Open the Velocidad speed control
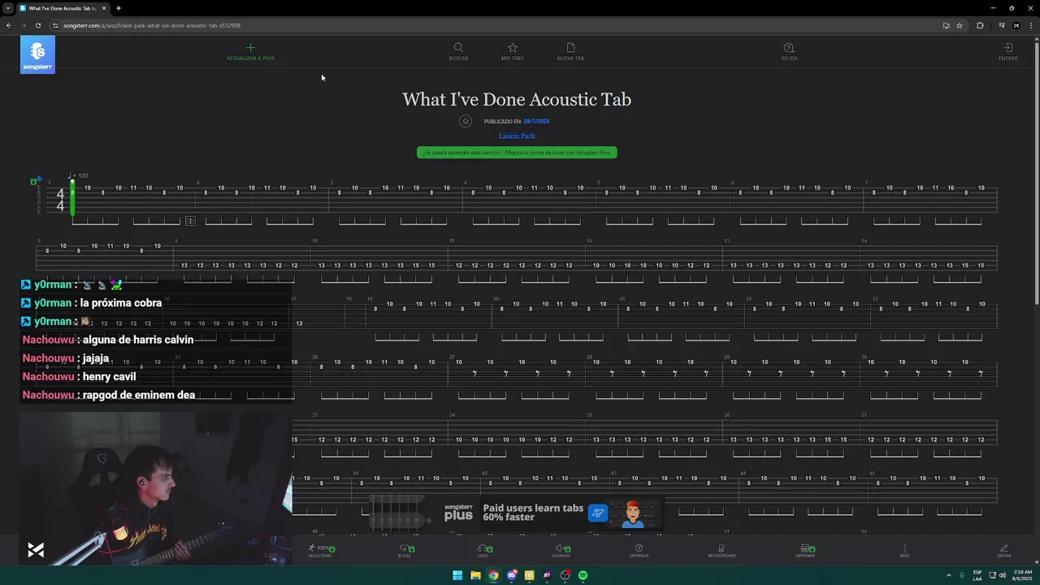This screenshot has width=1040, height=585. [319, 550]
